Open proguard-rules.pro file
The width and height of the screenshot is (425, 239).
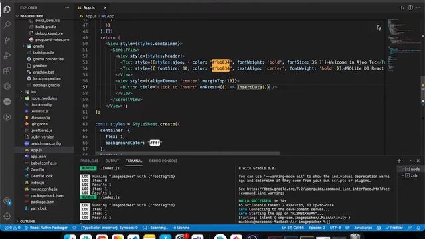(x=52, y=40)
